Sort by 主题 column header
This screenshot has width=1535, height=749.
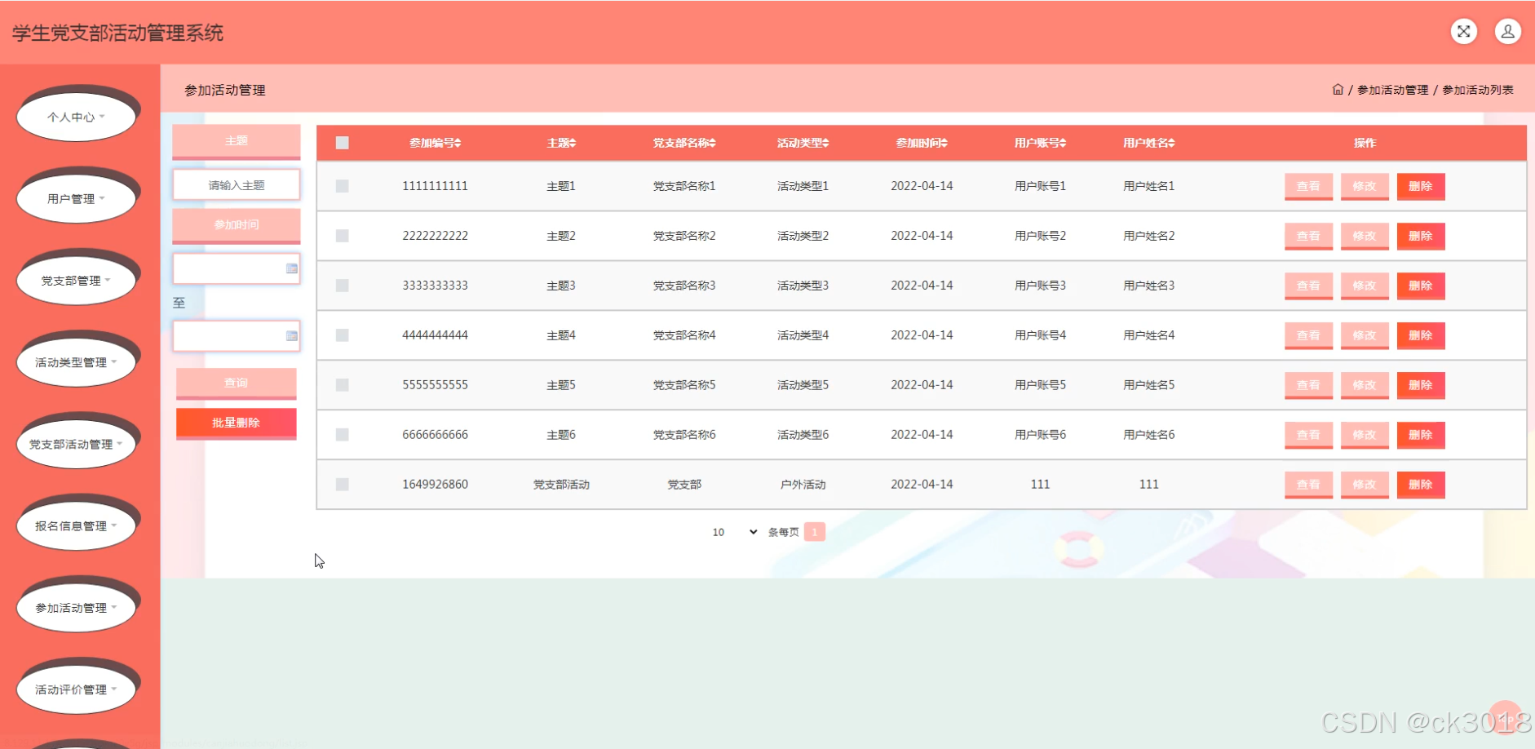[561, 143]
